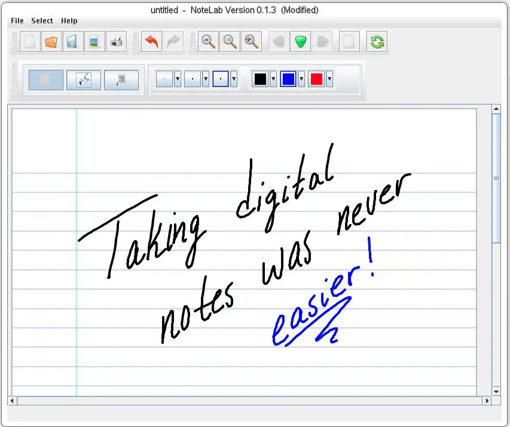Open dropdown for the second pen size
510x427 pixels.
click(206, 79)
